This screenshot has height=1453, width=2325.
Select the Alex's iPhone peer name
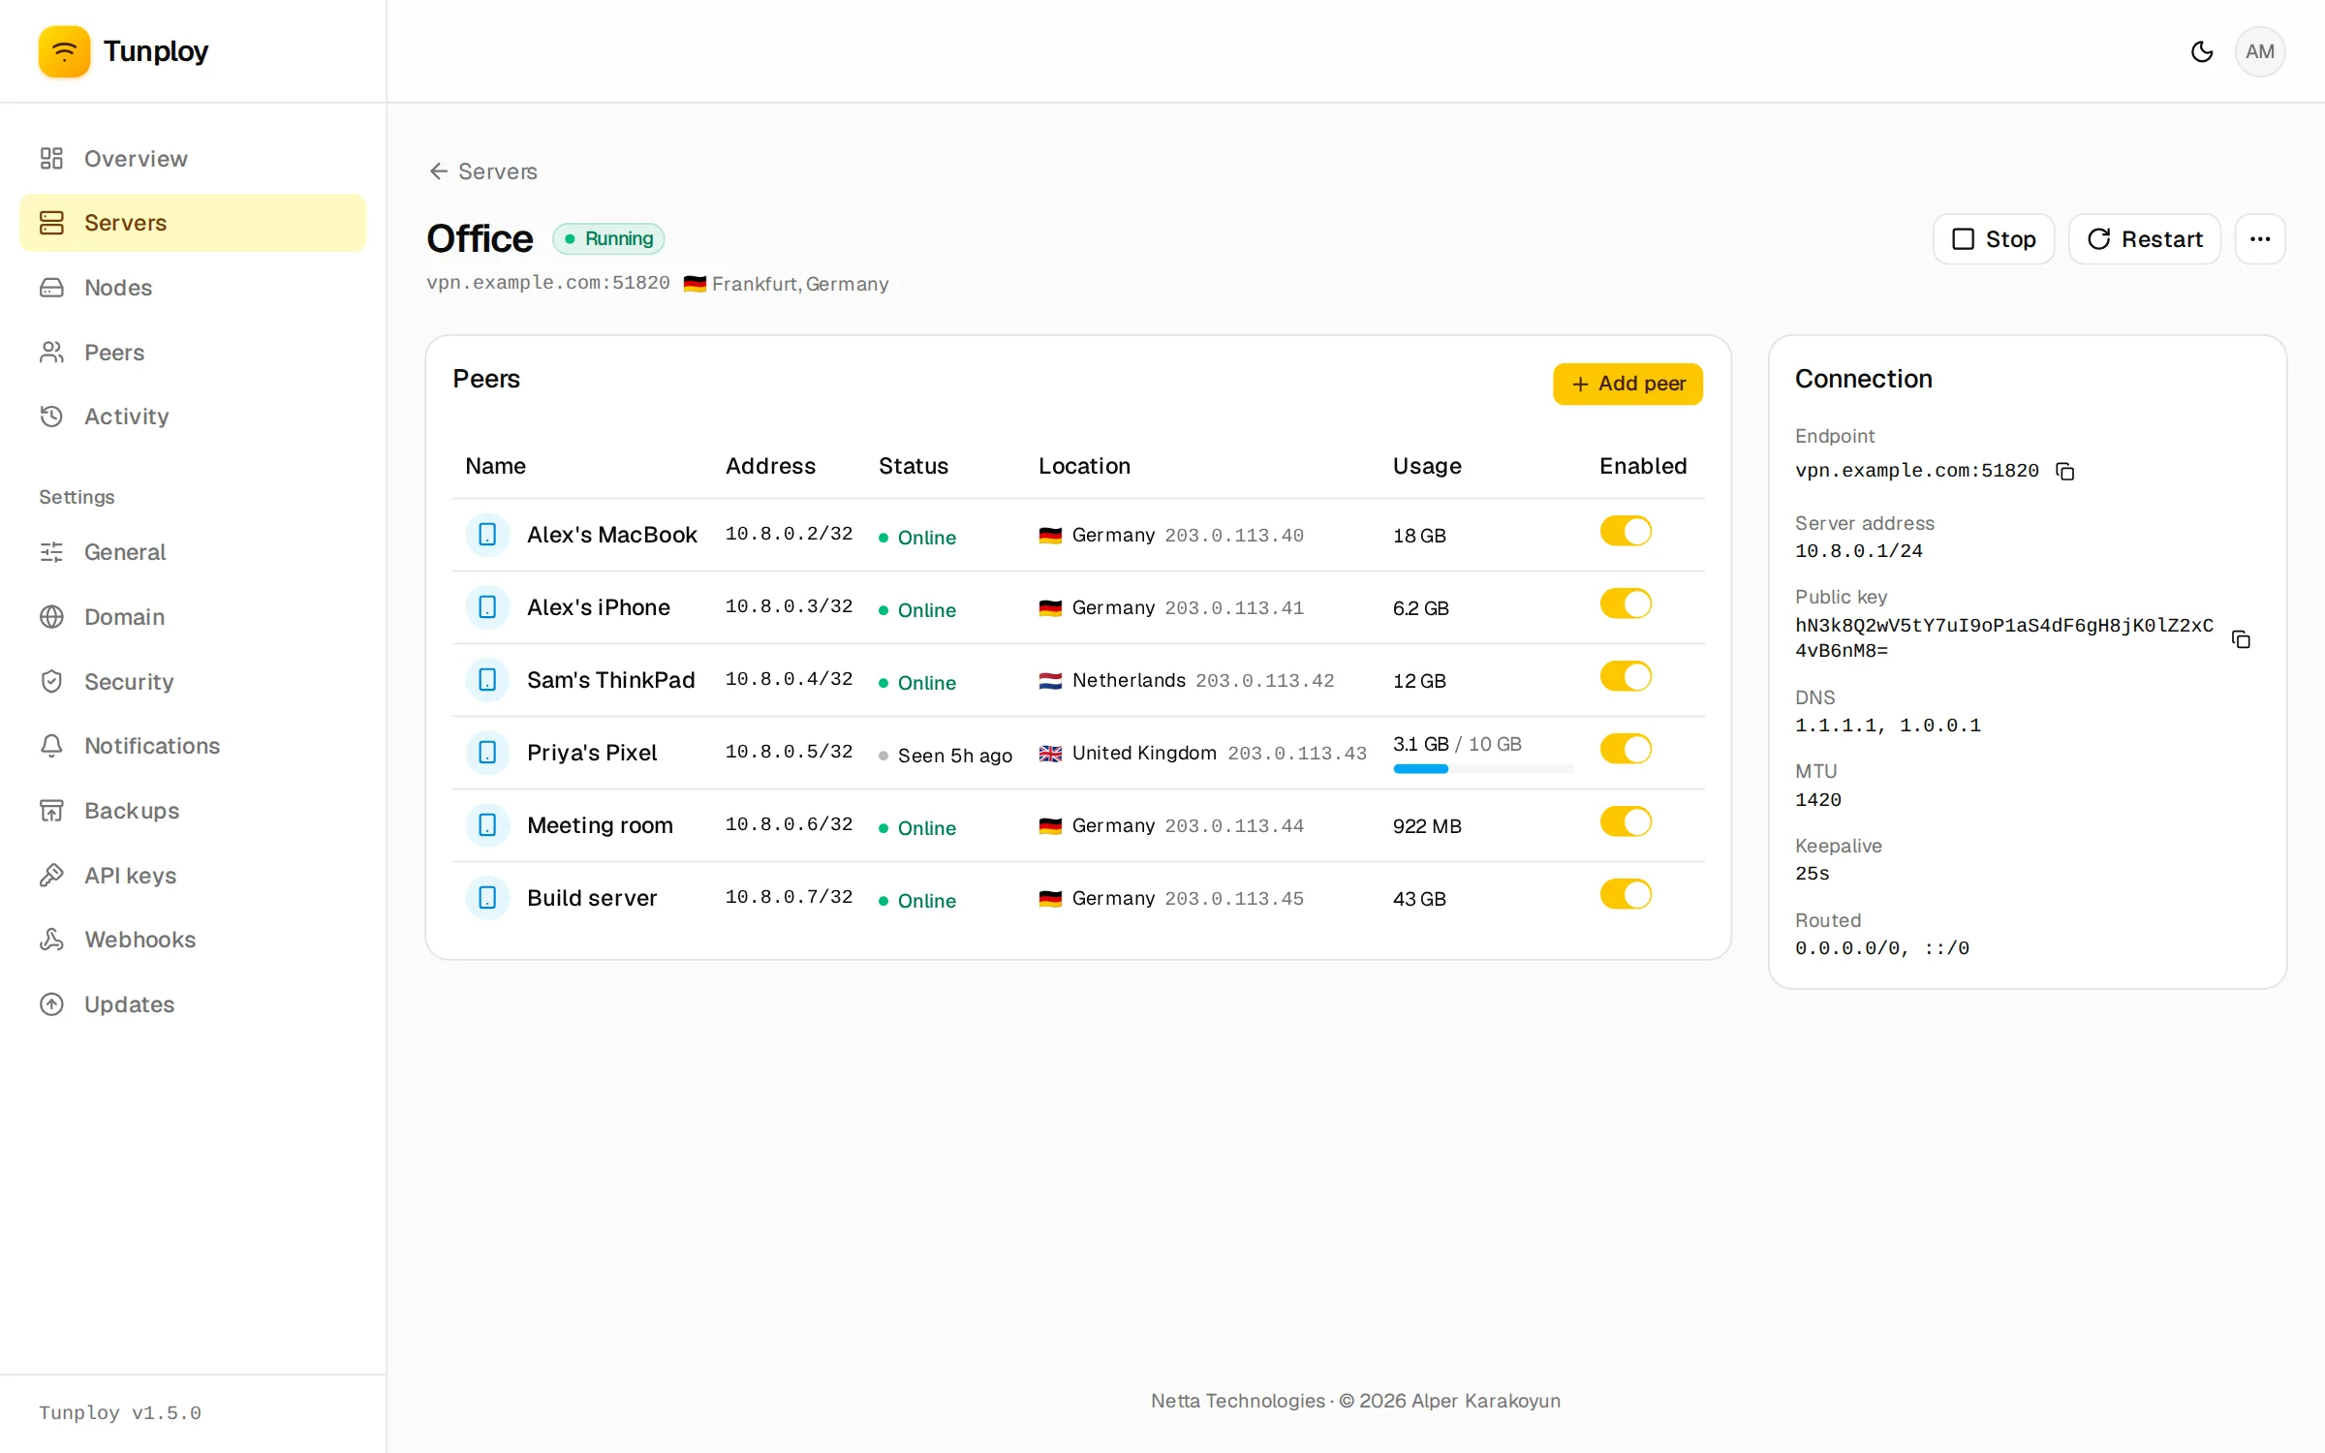coord(598,607)
